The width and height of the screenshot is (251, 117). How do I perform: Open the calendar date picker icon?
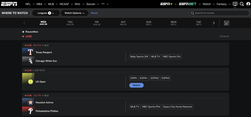(x=227, y=23)
